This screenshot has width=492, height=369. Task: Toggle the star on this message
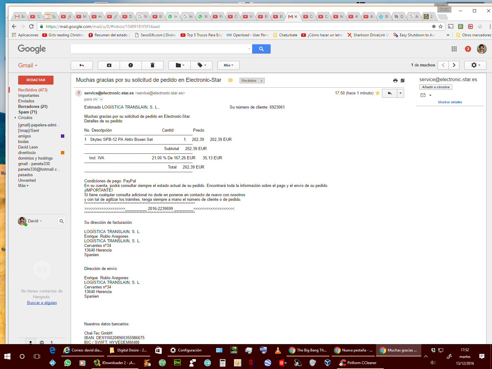point(378,93)
